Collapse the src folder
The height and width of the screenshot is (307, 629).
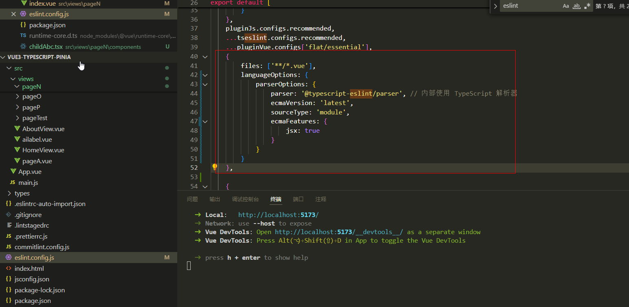coord(9,68)
